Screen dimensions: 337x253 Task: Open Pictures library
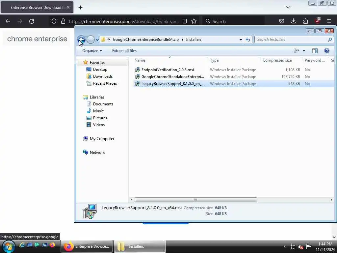[x=100, y=118]
